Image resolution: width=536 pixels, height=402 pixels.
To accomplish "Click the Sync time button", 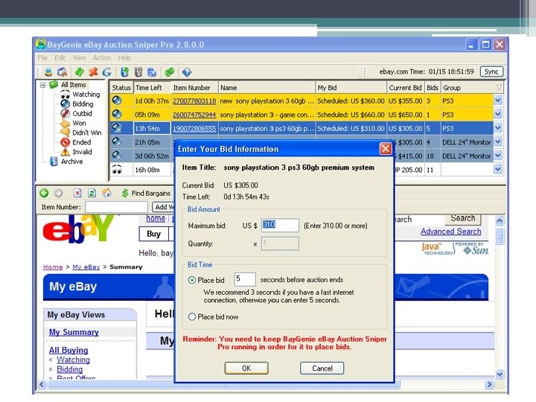I will tap(491, 71).
